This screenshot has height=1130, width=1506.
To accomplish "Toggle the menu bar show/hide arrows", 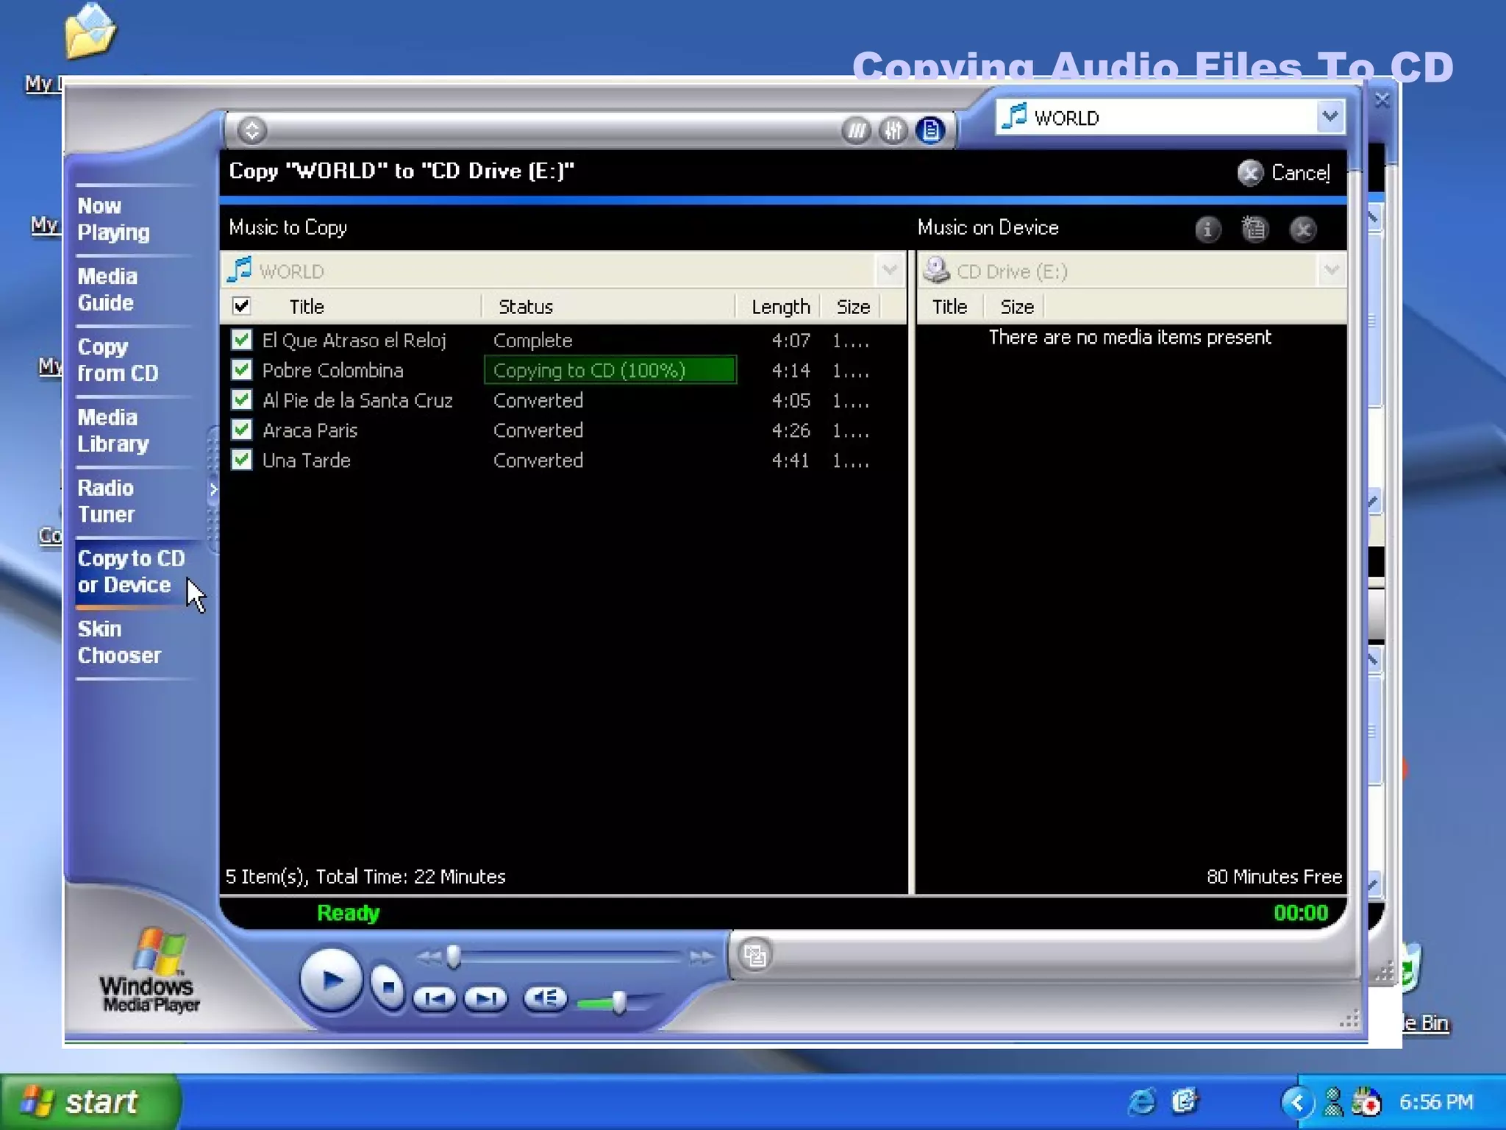I will pos(251,130).
